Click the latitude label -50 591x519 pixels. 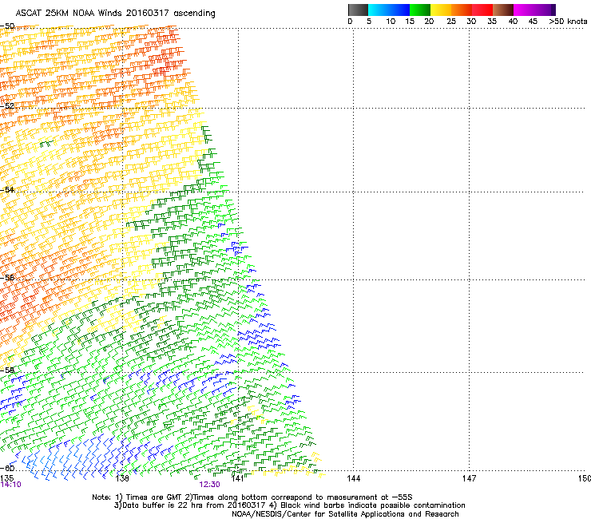[x=7, y=26]
